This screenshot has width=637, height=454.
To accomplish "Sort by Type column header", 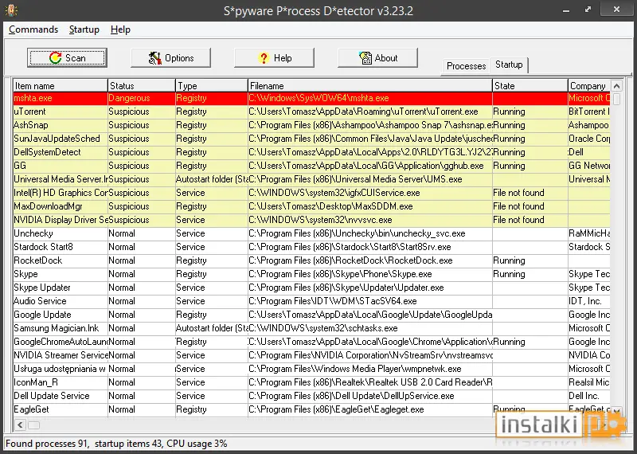I will click(x=212, y=86).
